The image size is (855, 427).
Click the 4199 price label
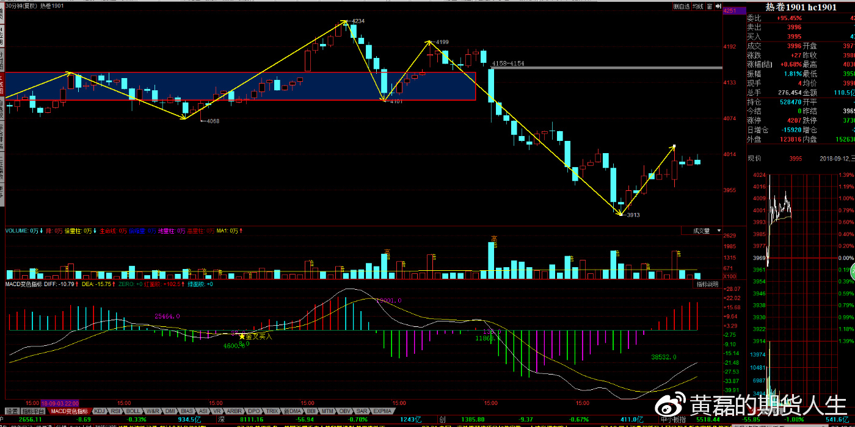[x=442, y=42]
